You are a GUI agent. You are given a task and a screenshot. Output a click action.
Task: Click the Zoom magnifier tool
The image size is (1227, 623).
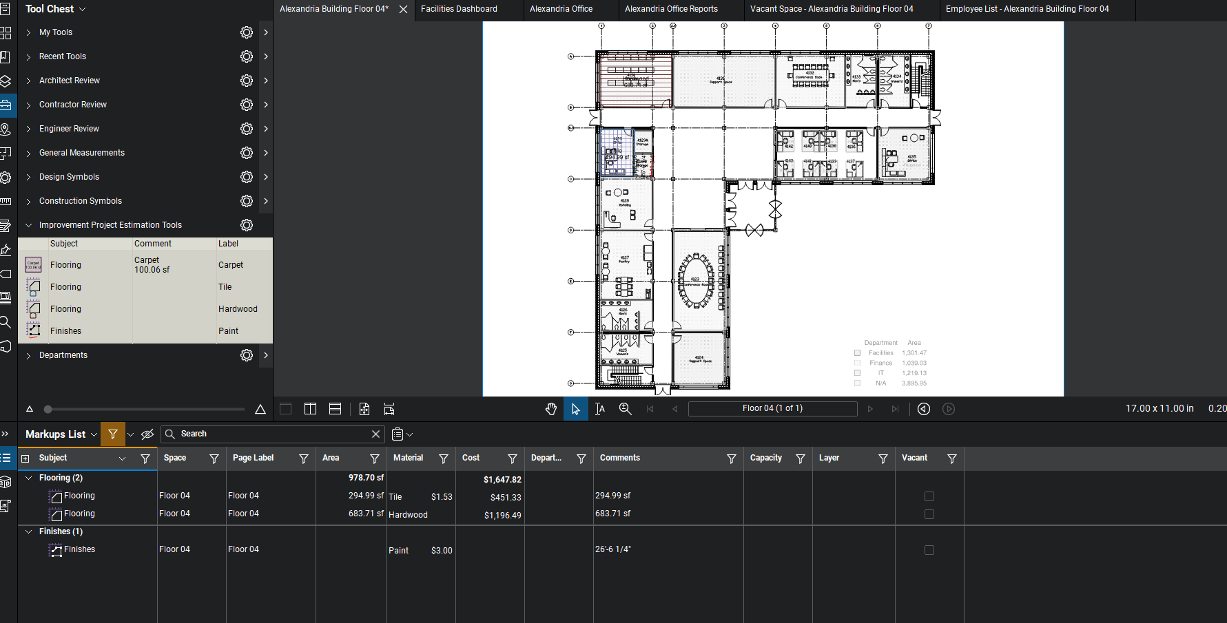(625, 409)
